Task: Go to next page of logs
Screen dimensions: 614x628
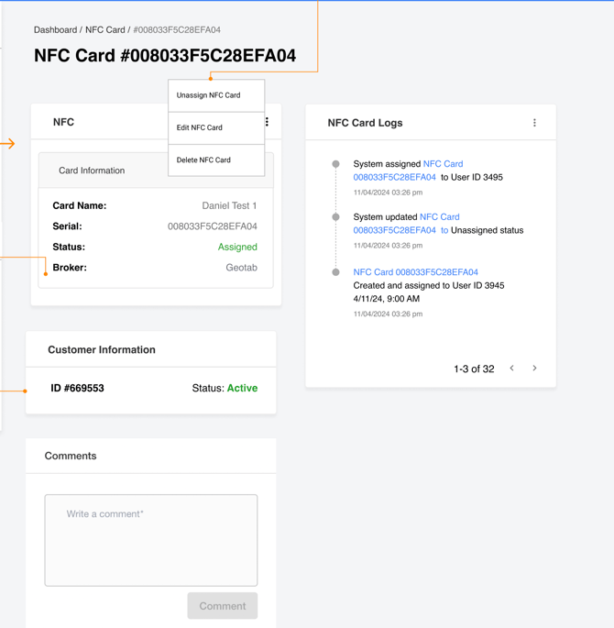Action: pos(535,369)
